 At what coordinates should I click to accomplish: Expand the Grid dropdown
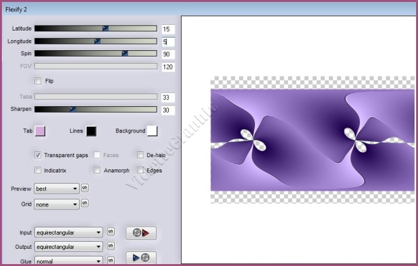tap(57, 204)
